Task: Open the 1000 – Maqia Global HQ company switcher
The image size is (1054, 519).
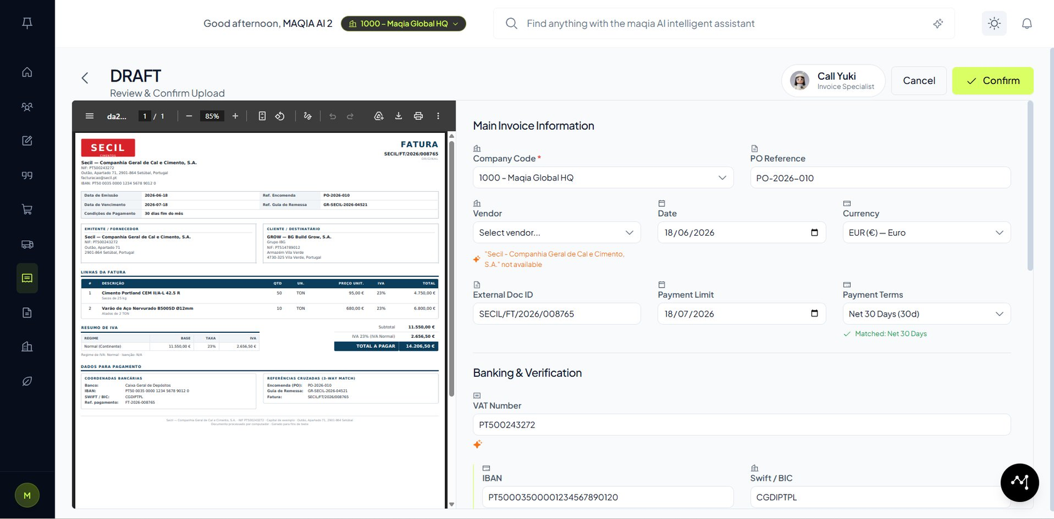Action: [403, 24]
